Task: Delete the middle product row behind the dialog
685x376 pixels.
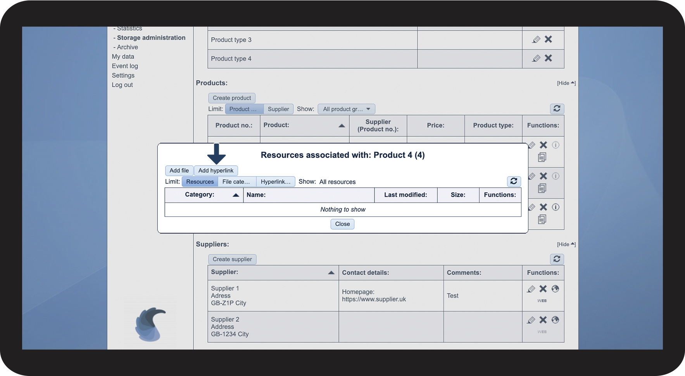Action: coord(544,176)
